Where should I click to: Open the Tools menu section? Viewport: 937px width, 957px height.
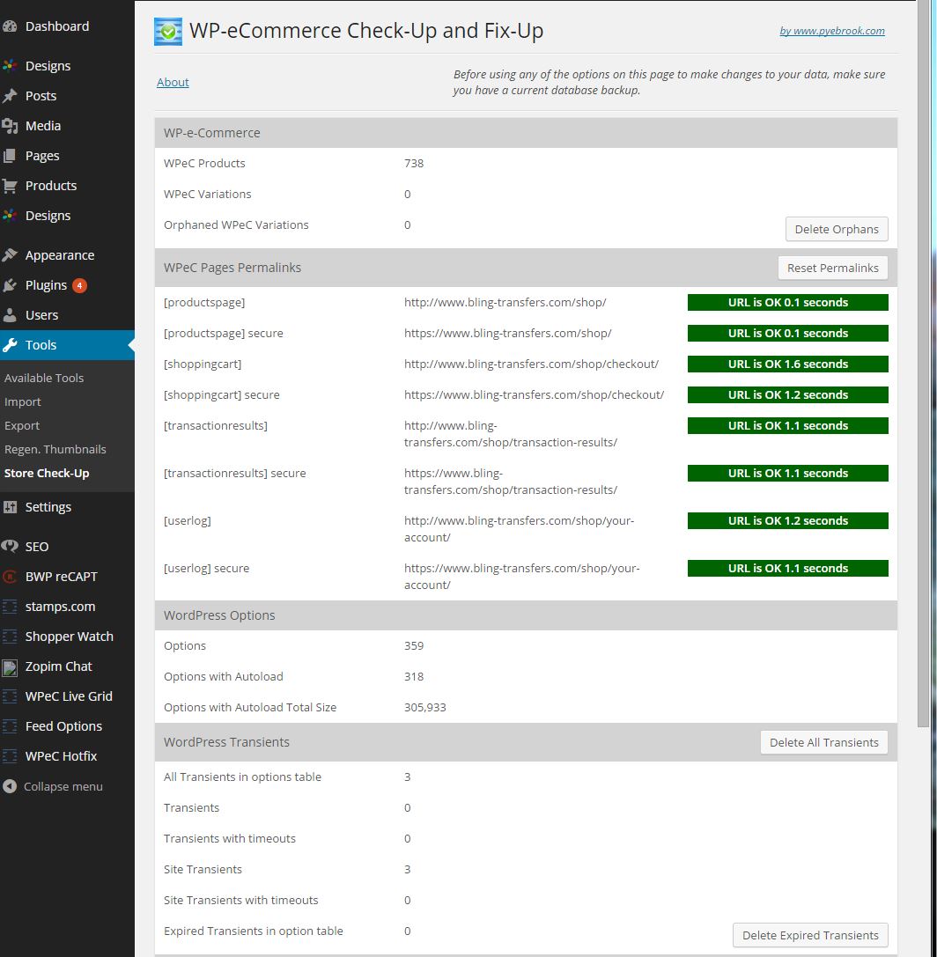[41, 345]
